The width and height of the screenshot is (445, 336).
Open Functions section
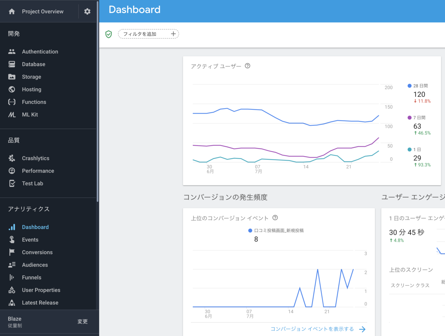pos(34,102)
